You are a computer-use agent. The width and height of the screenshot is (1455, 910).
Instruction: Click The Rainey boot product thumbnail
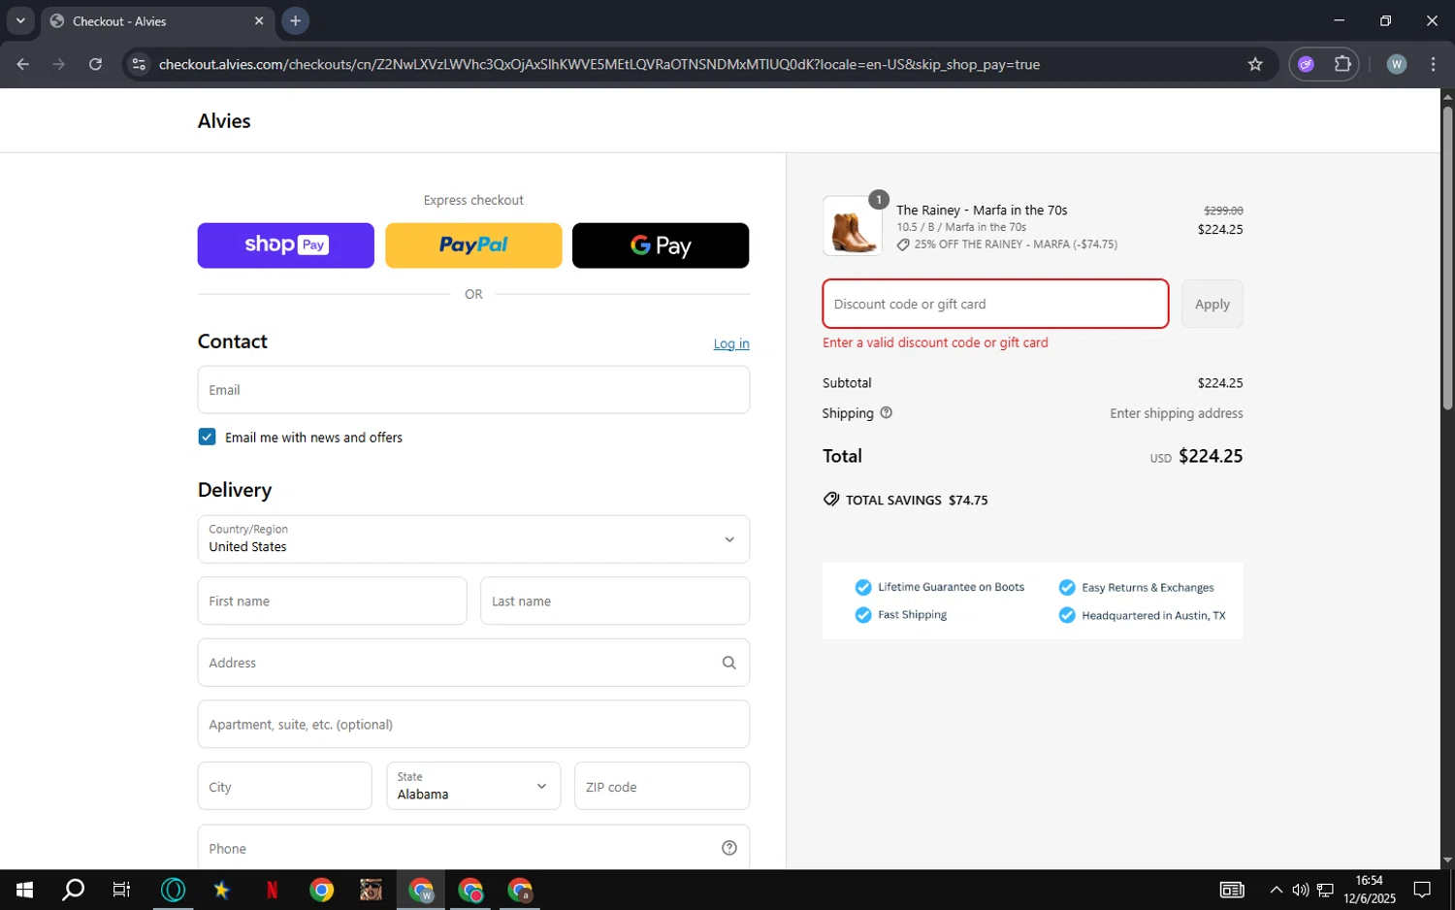[x=853, y=226]
